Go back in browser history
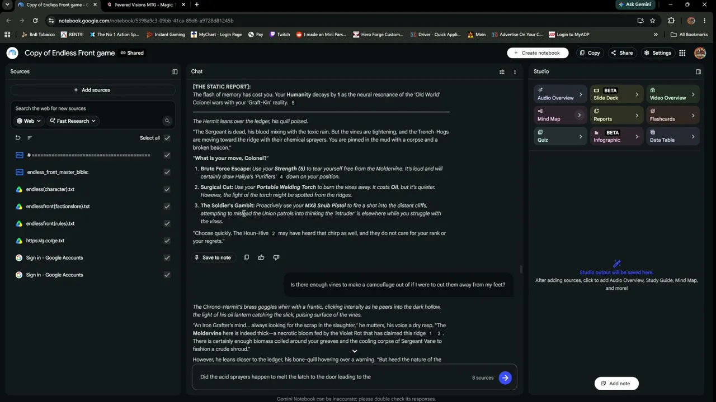The height and width of the screenshot is (402, 716). coord(8,21)
